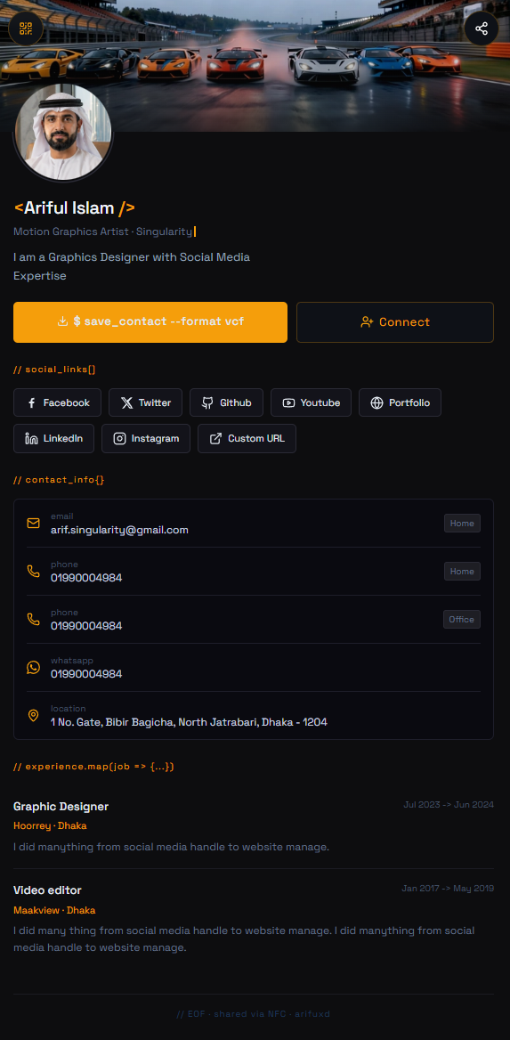The width and height of the screenshot is (510, 1040).
Task: Click Hoorrey · Dhaka company text
Action: (x=50, y=825)
